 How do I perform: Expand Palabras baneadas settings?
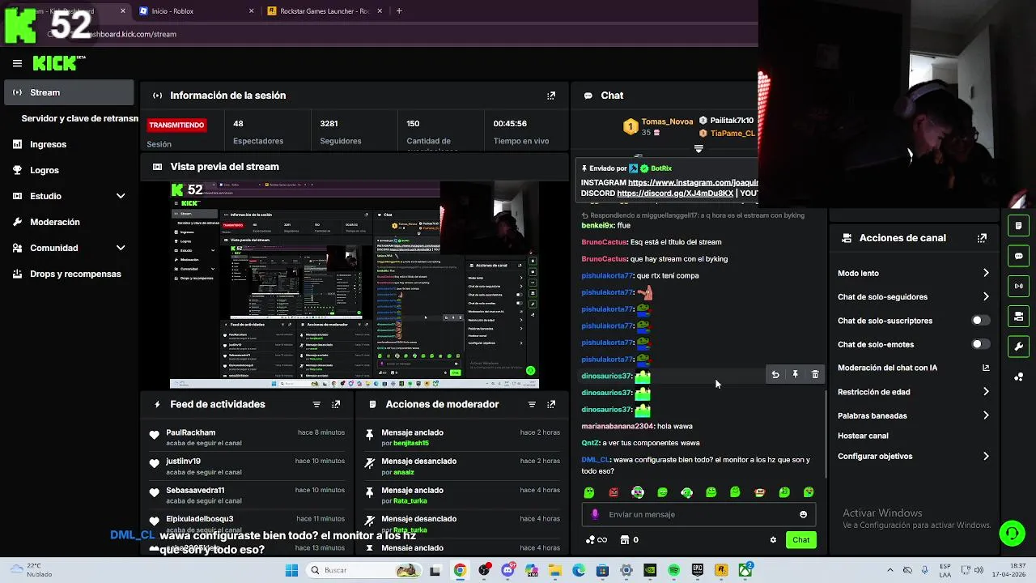(x=986, y=415)
